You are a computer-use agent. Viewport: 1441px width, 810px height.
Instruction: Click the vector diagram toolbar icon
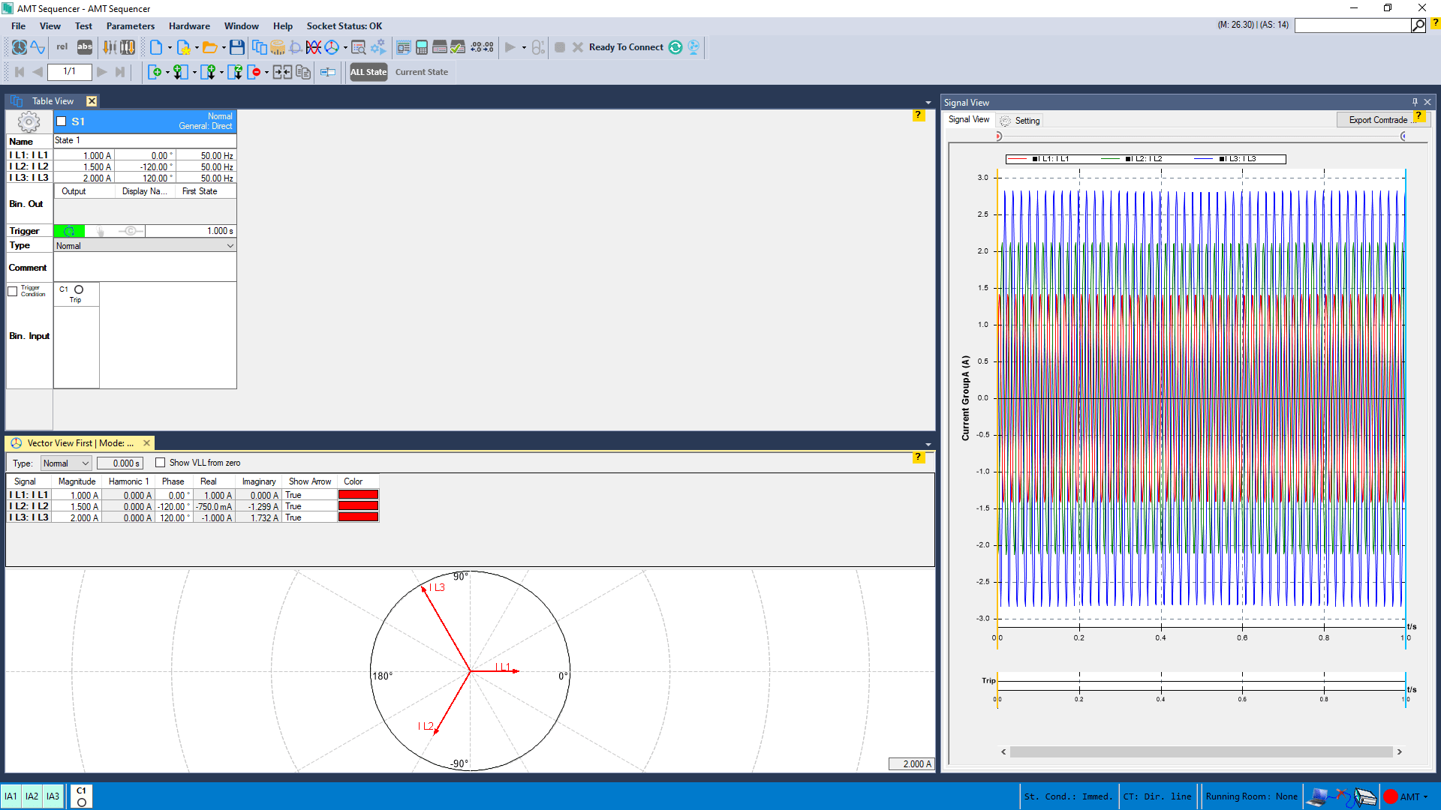pyautogui.click(x=331, y=47)
